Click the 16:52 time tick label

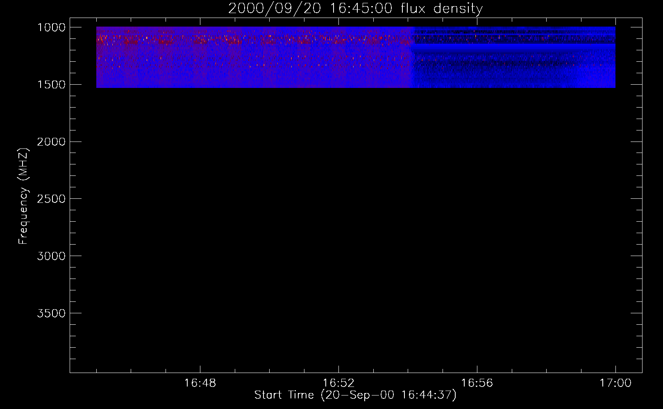pyautogui.click(x=338, y=383)
